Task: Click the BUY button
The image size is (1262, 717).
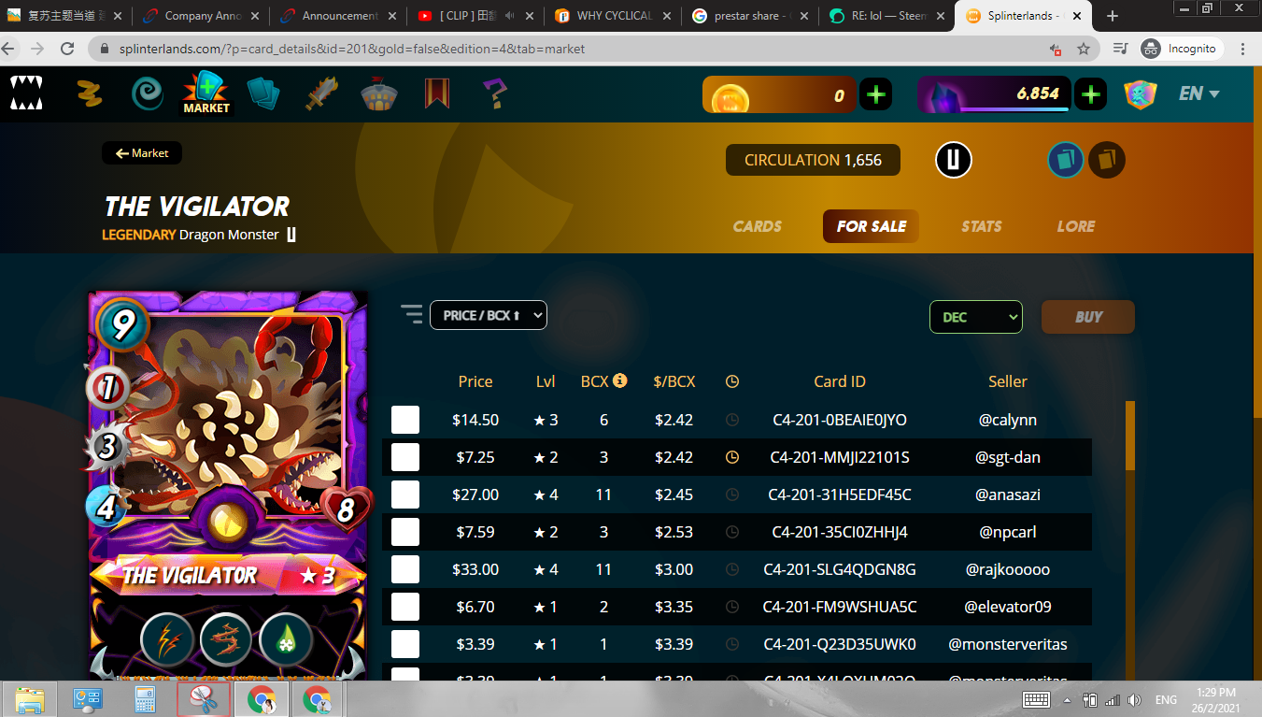Action: click(1088, 317)
